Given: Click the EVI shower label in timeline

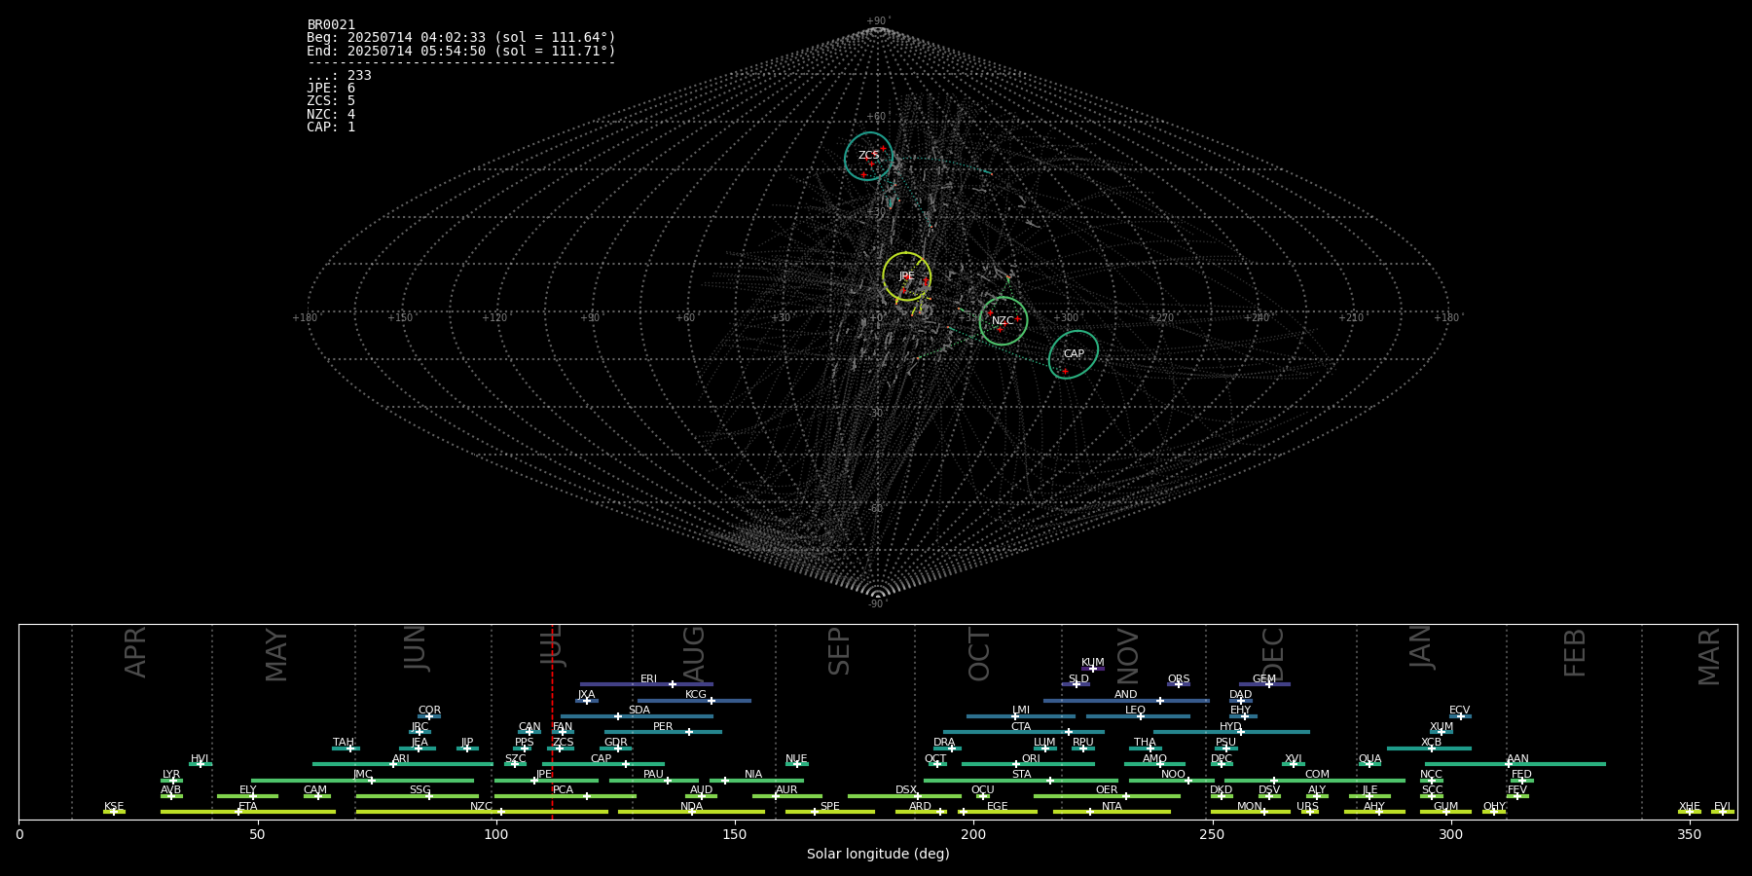Looking at the screenshot, I should point(1722,807).
